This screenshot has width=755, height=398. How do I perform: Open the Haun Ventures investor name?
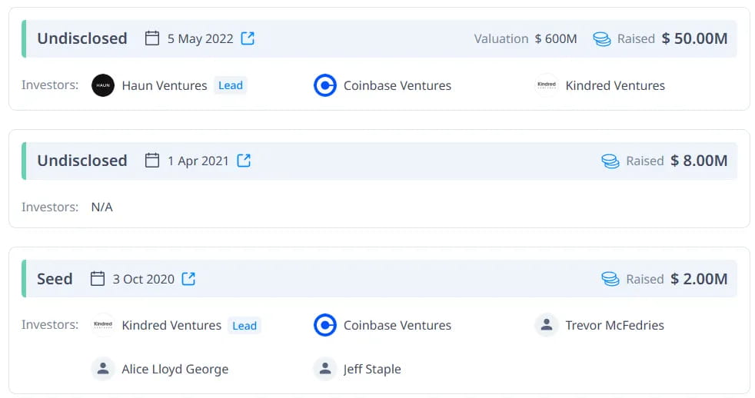pos(165,85)
